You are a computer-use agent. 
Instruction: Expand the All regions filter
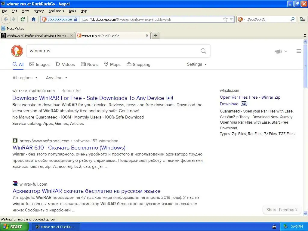pos(25,78)
